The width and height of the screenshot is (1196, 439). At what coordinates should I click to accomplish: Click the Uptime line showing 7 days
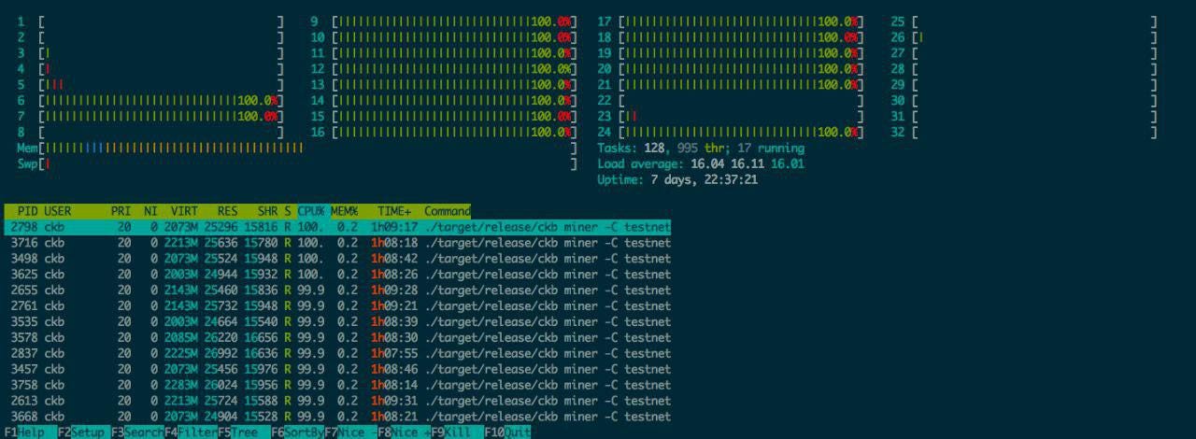coord(677,179)
